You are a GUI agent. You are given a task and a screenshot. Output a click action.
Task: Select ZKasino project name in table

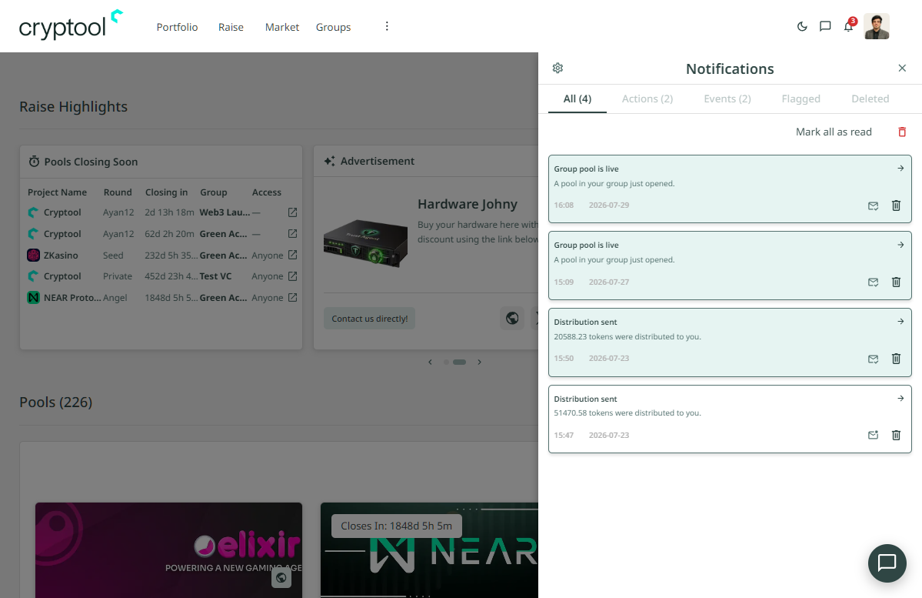tap(61, 256)
